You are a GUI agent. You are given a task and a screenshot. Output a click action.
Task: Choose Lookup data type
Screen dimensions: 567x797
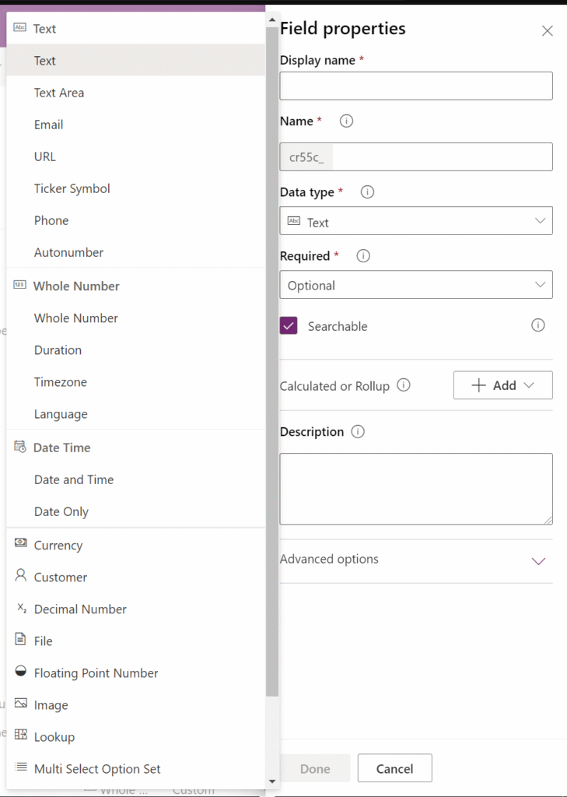click(x=135, y=737)
